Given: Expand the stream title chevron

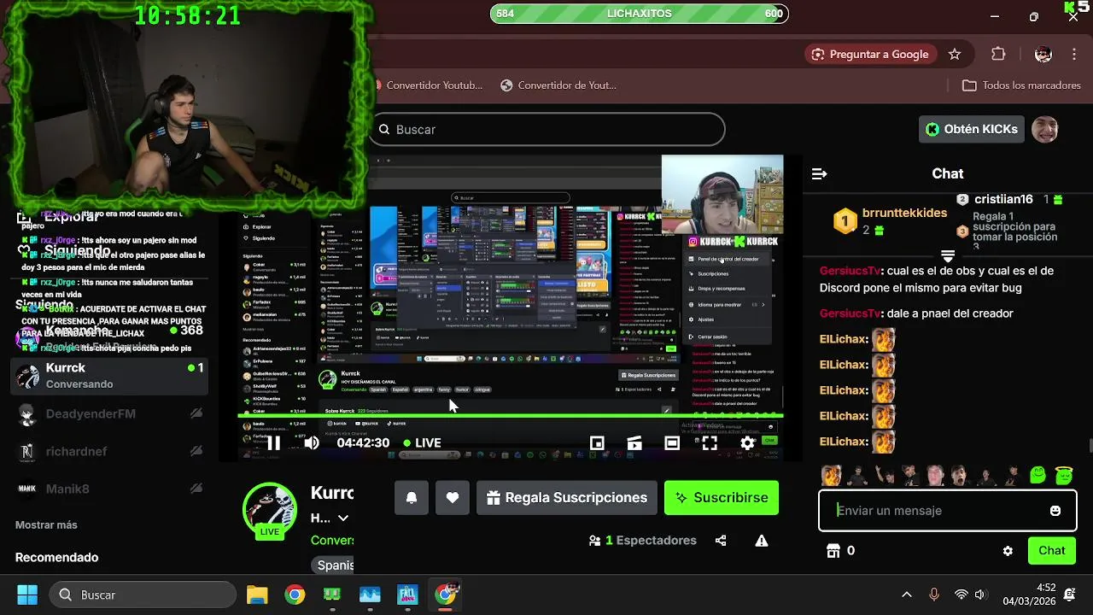Looking at the screenshot, I should coord(342,518).
